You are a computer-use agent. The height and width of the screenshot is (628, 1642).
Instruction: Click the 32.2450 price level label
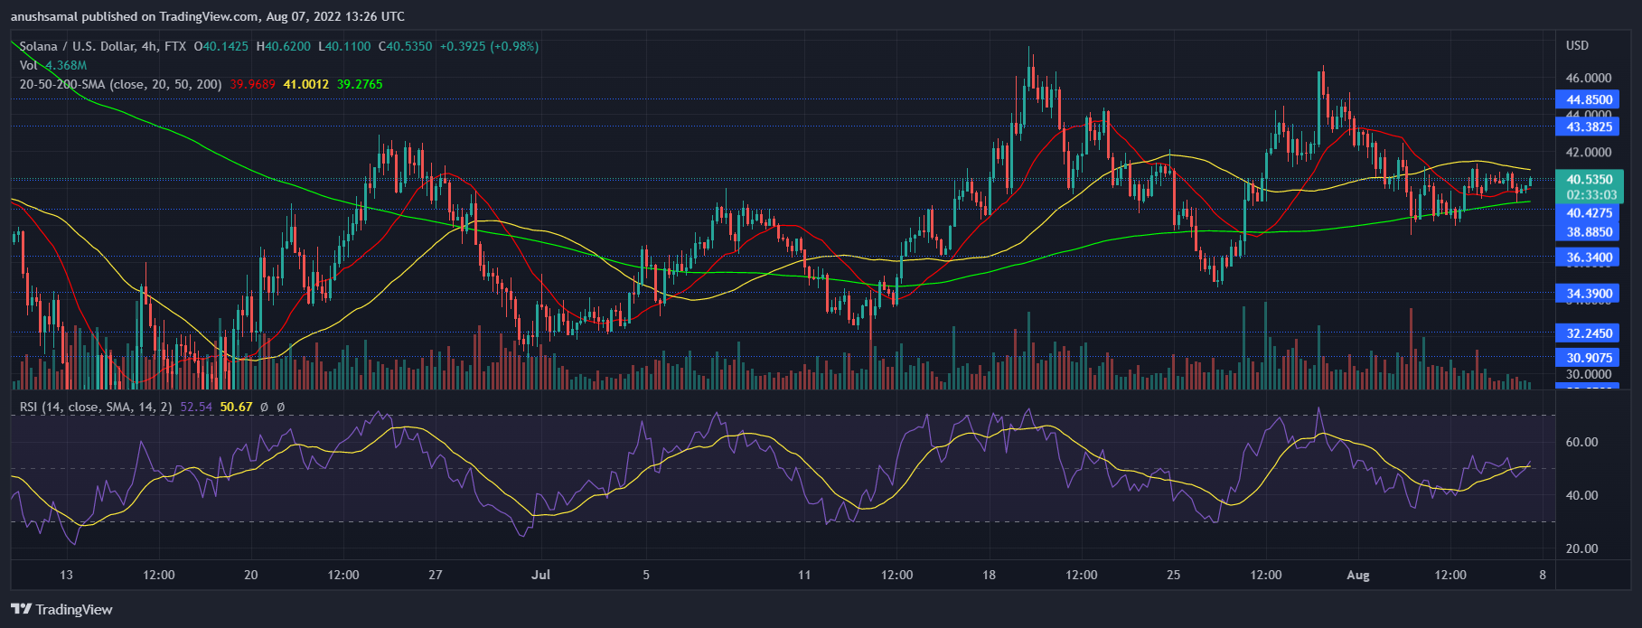(x=1589, y=333)
